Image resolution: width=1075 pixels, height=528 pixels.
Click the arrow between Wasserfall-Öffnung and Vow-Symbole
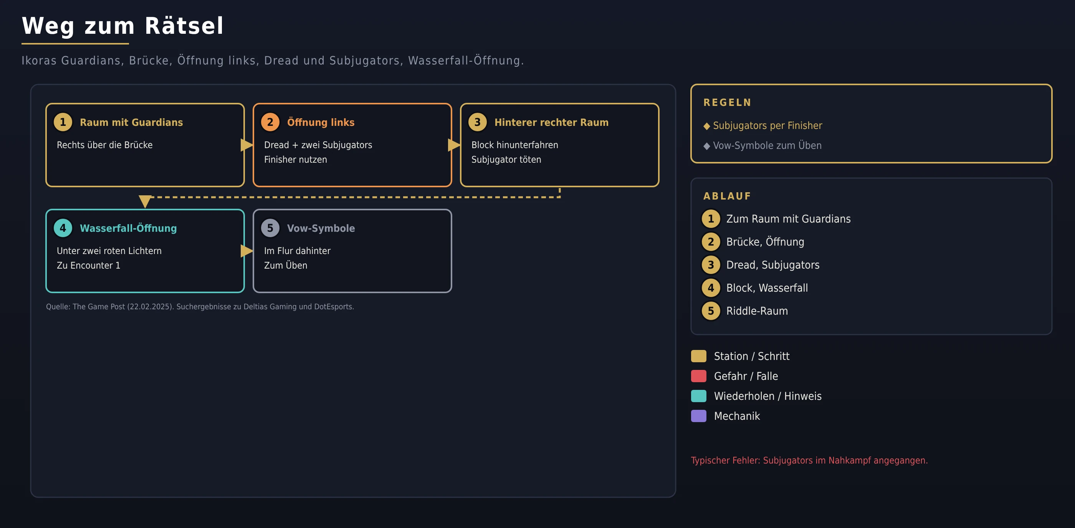coord(247,251)
